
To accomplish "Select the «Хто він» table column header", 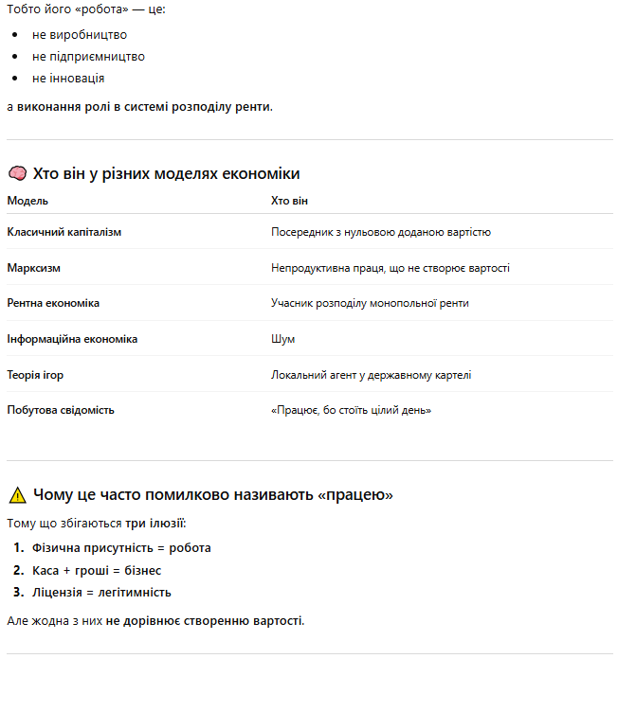I will [x=289, y=201].
